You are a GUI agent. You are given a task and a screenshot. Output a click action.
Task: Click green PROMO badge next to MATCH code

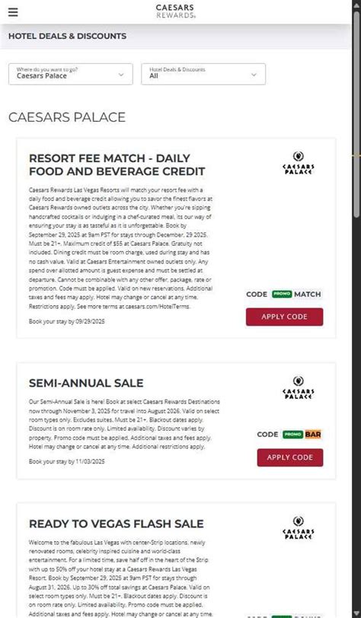click(x=282, y=294)
